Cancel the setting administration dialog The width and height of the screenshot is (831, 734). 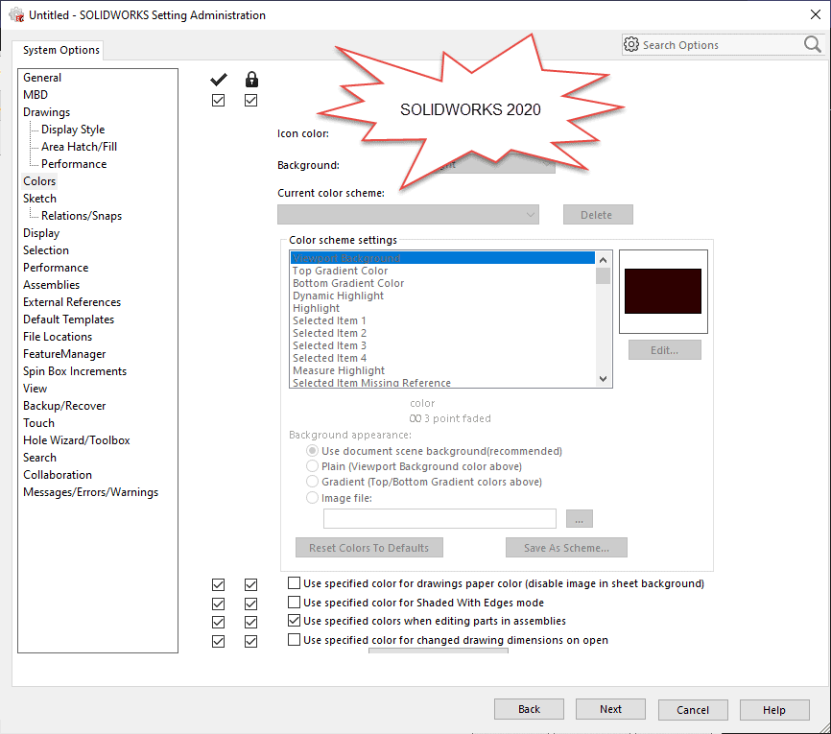(x=693, y=710)
